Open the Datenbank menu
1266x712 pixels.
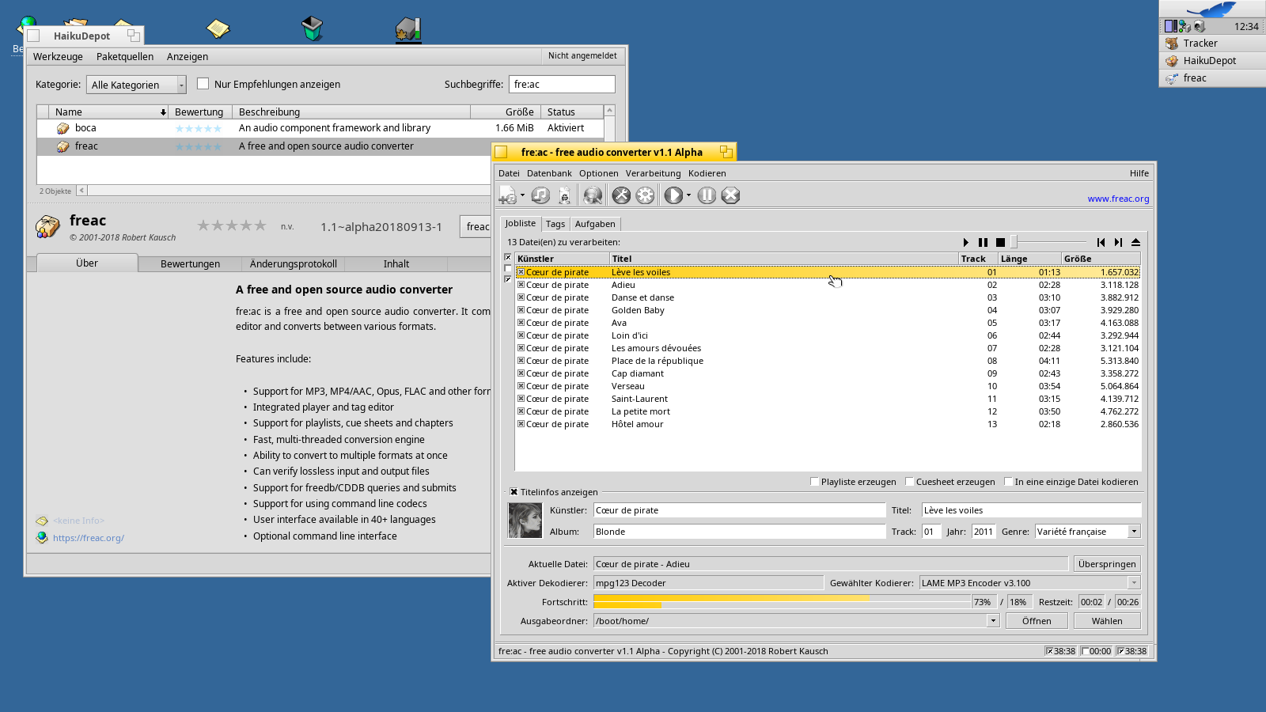click(x=549, y=173)
